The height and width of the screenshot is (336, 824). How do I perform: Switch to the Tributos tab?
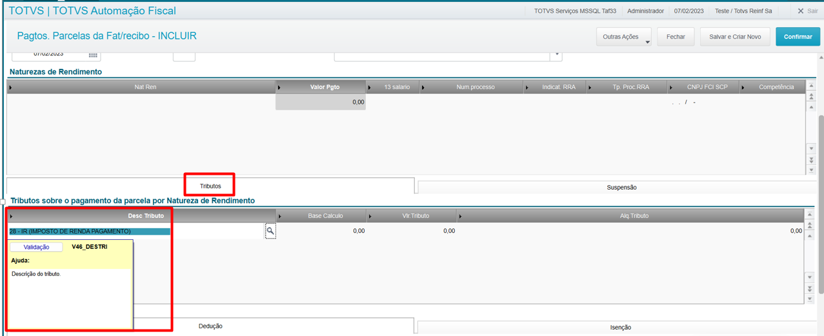(x=210, y=186)
